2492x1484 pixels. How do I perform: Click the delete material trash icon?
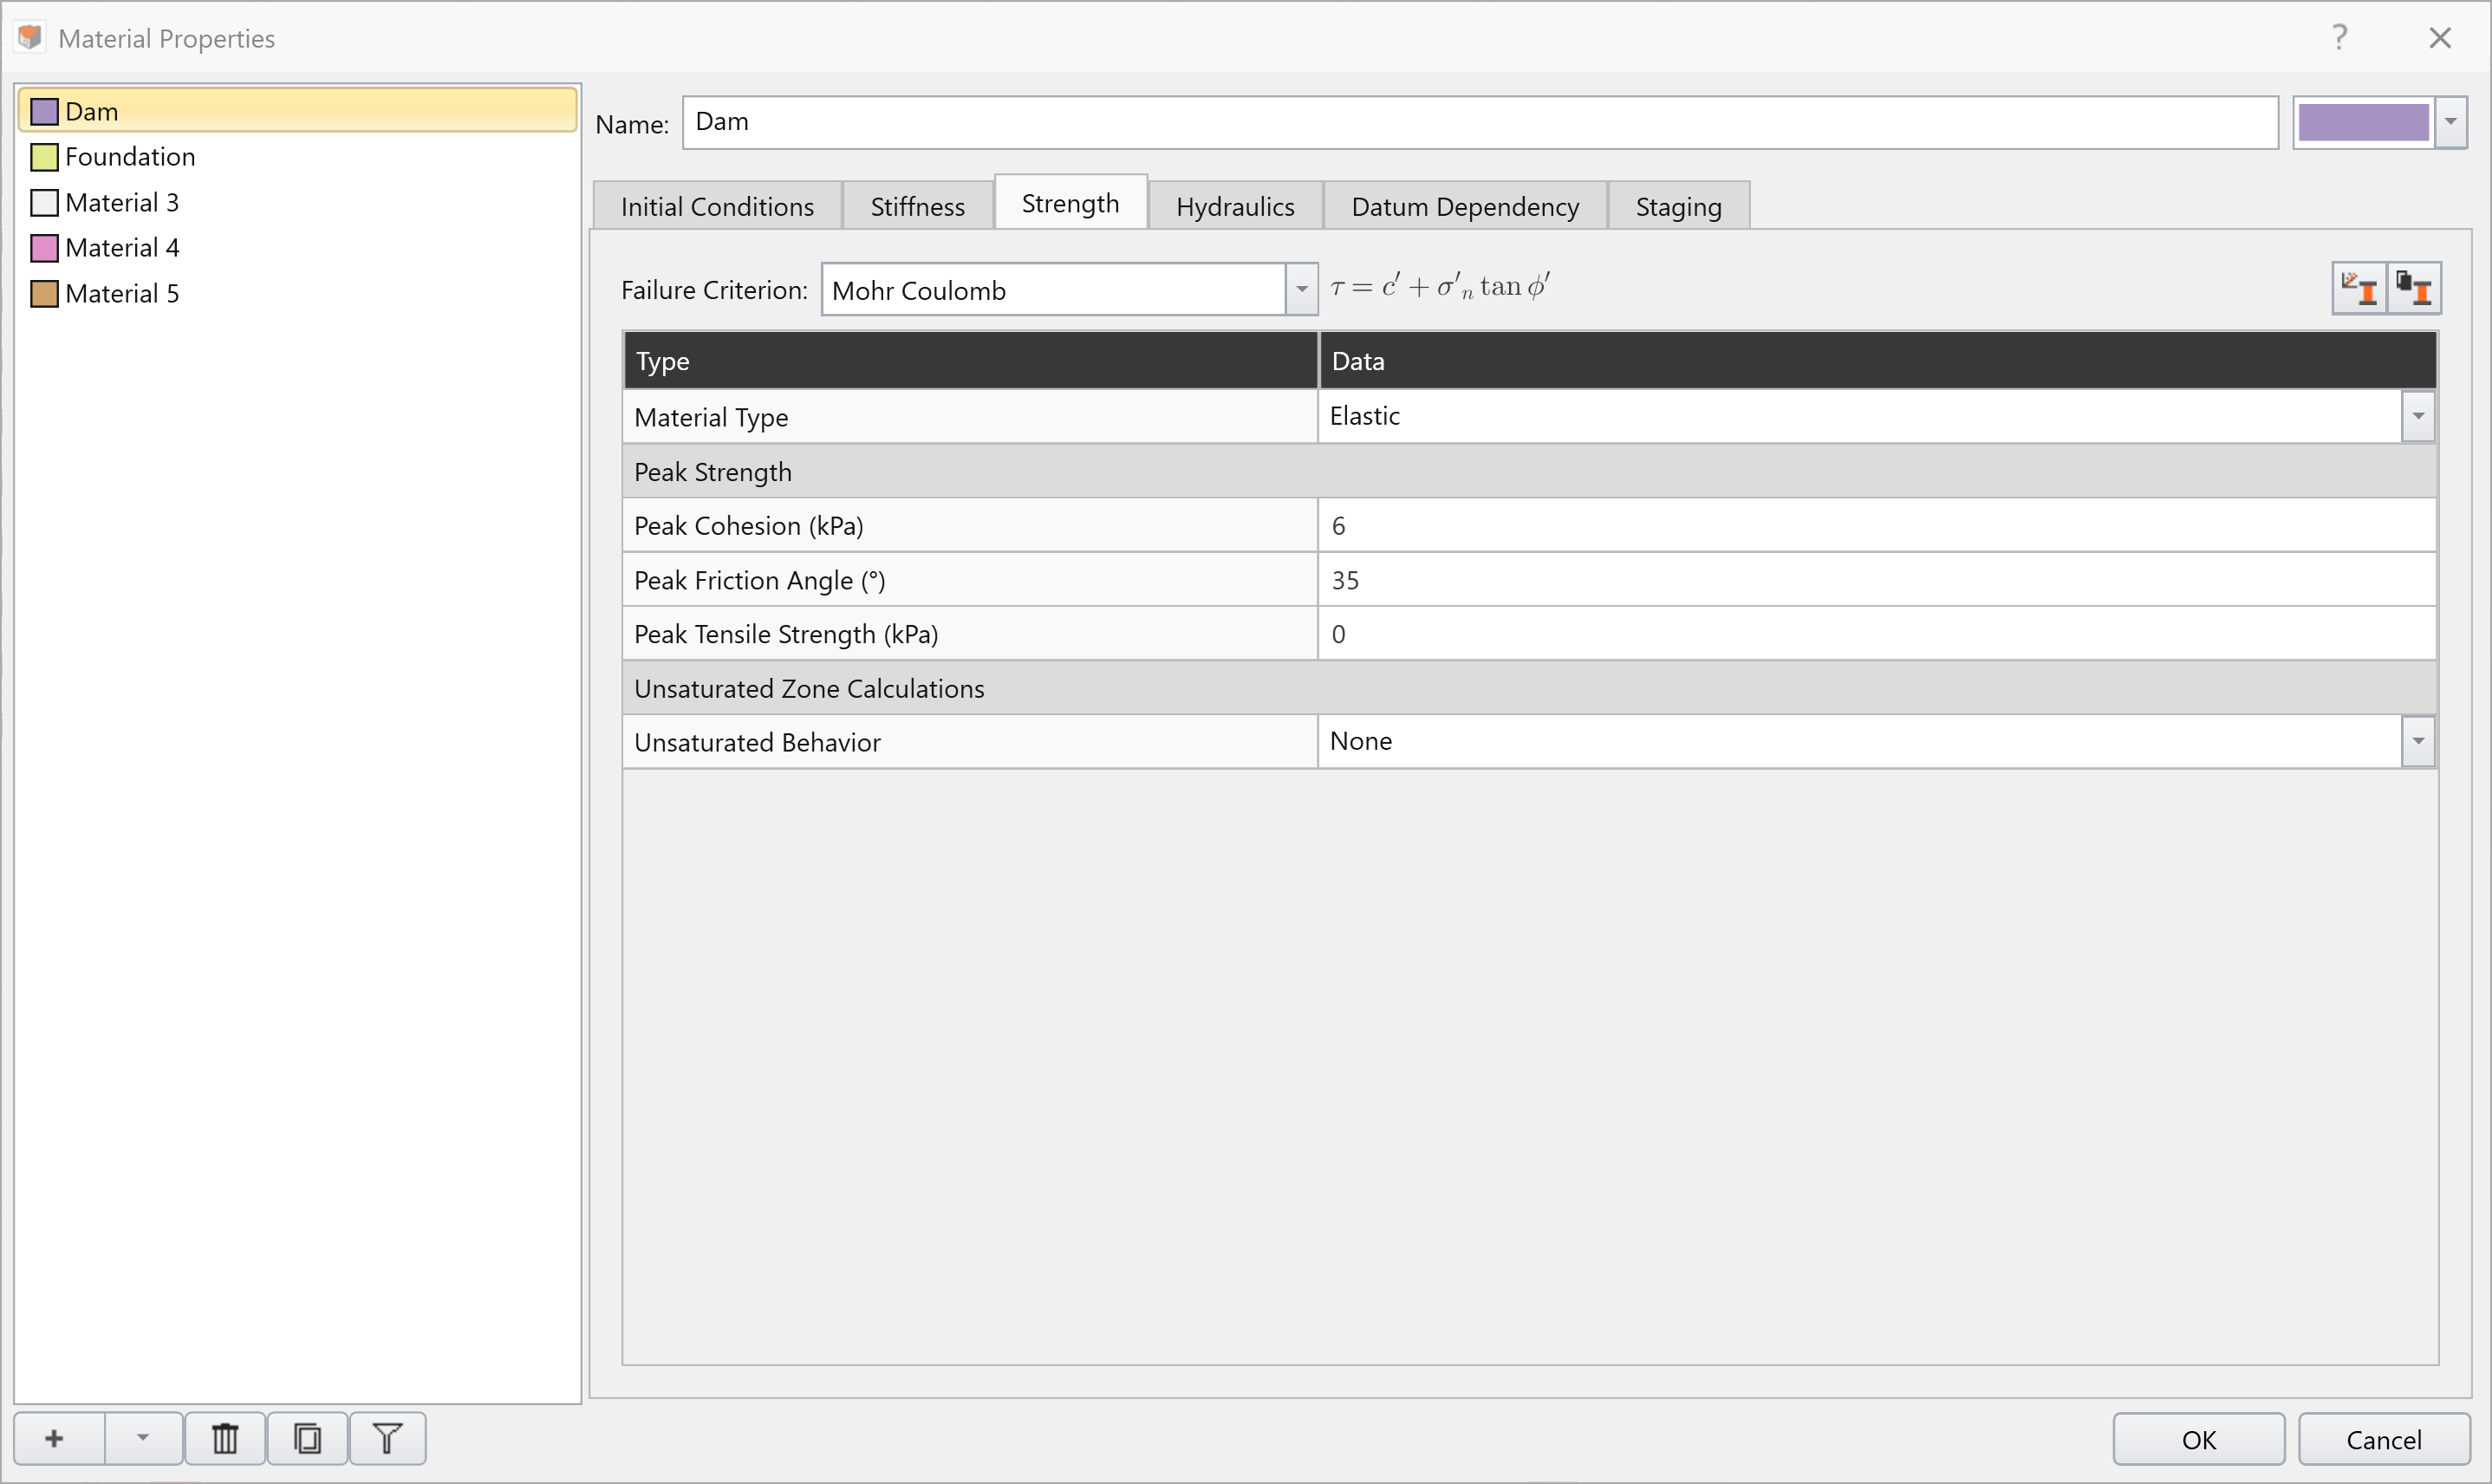225,1438
